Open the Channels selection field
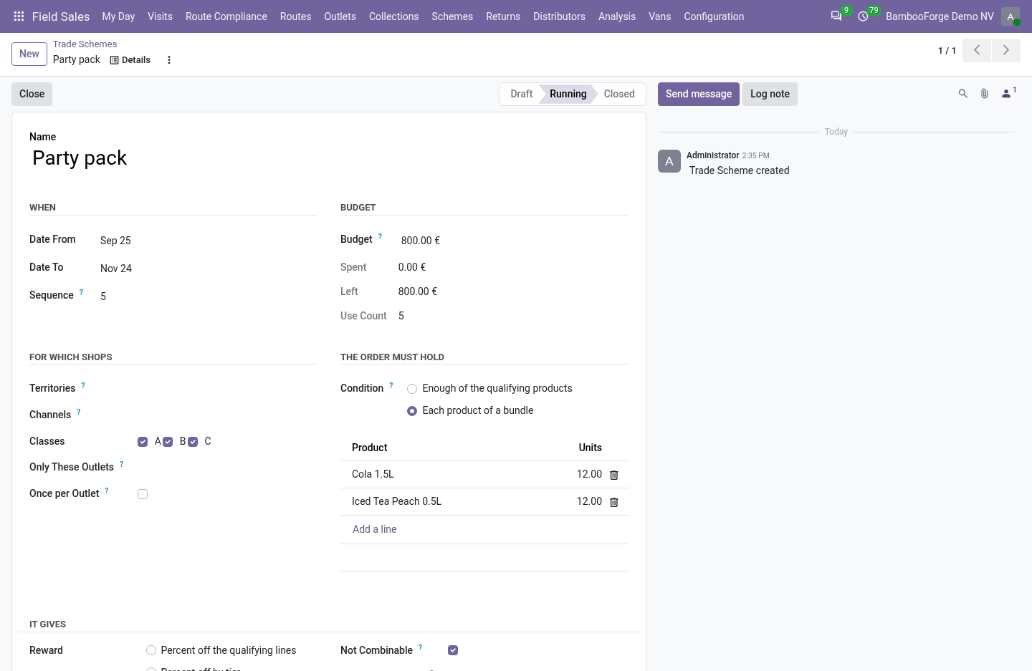 tap(226, 415)
